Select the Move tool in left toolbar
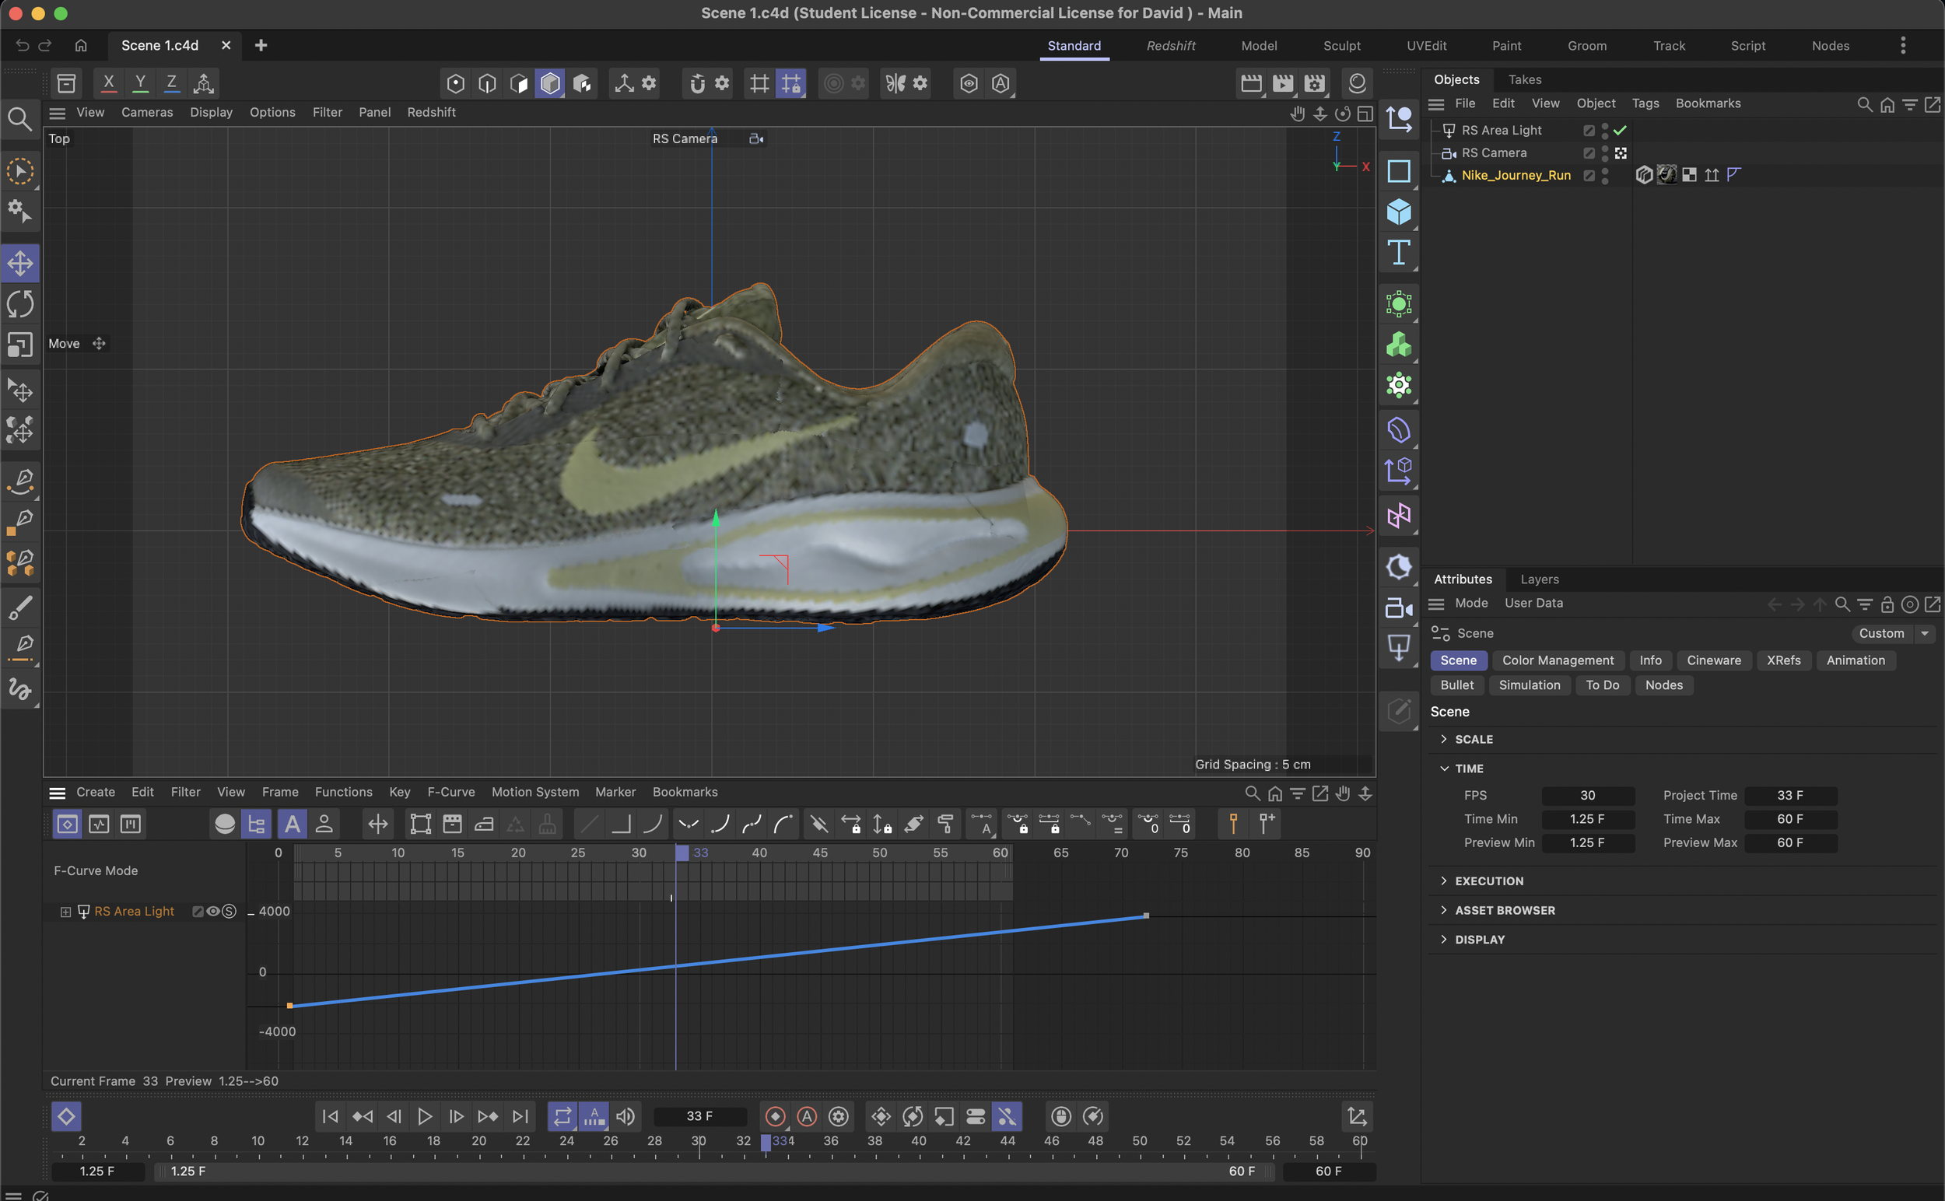Image resolution: width=1945 pixels, height=1201 pixels. tap(21, 264)
